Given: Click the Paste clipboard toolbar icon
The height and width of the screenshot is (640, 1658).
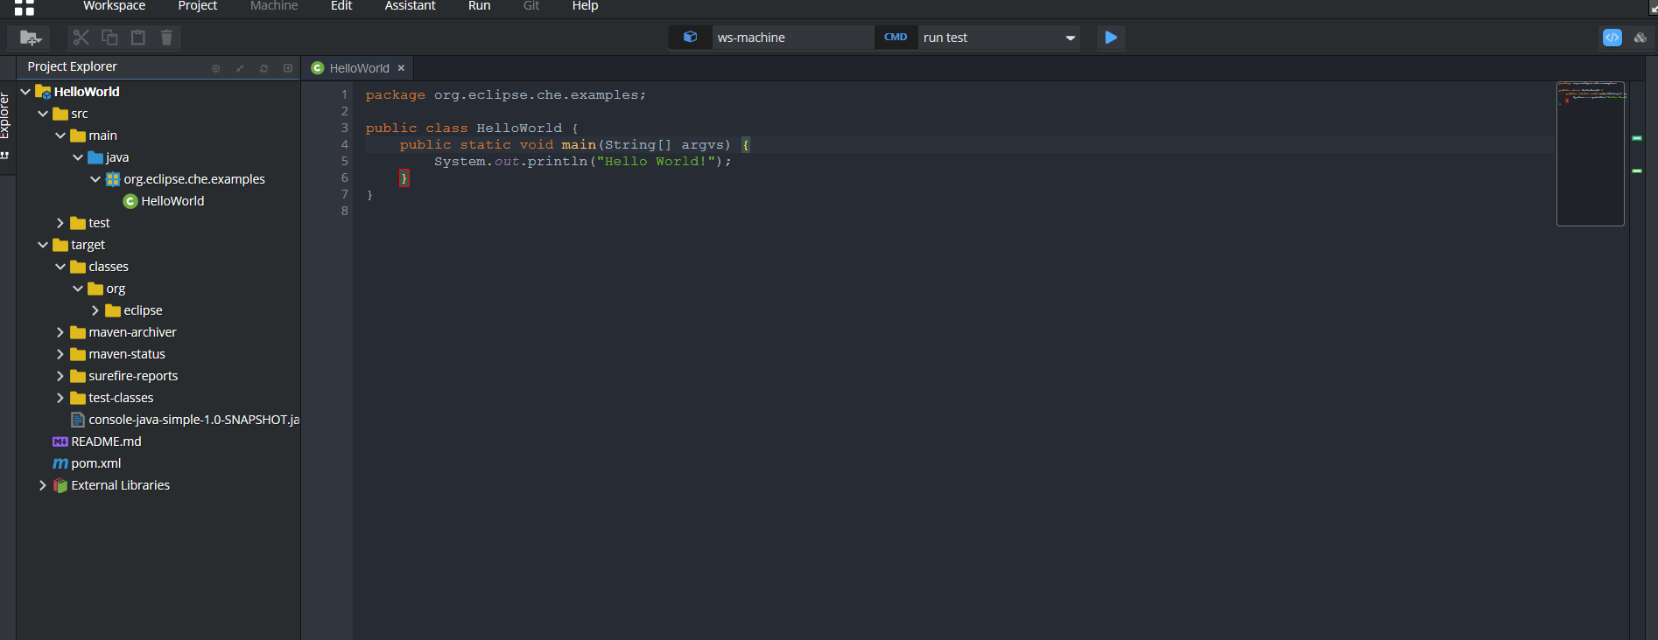Looking at the screenshot, I should click(x=138, y=38).
